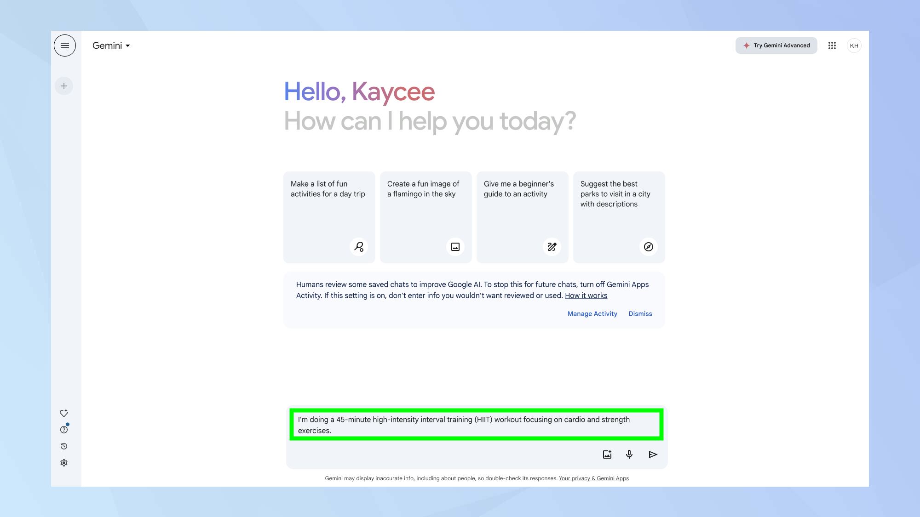Open the KH account avatar menu
Viewport: 920px width, 517px height.
point(854,45)
